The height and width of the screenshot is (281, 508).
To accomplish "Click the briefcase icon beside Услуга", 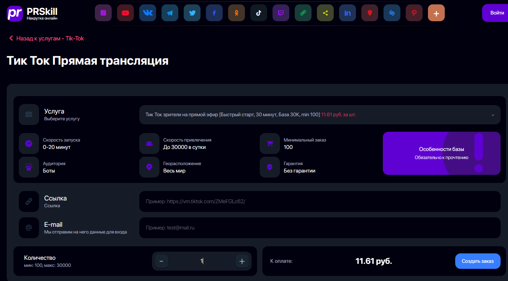I will click(29, 115).
